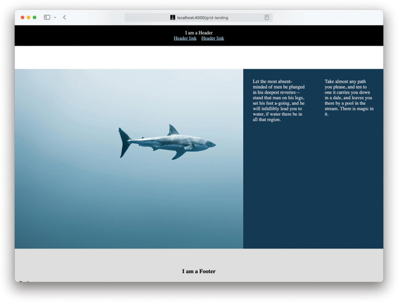Click the "I am a Footer" heading
The image size is (398, 302).
199,271
